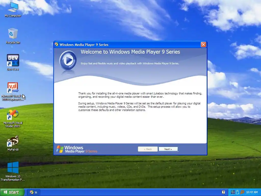Select the Dev-C++ desktop shortcut
Viewport: 261px width, 196px height.
coord(13,62)
